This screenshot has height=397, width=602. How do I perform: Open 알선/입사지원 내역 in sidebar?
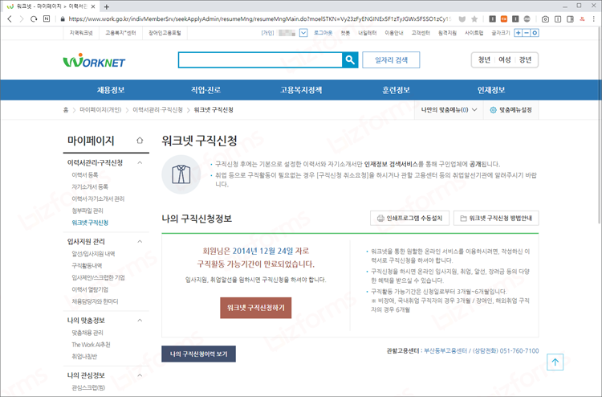pyautogui.click(x=93, y=254)
